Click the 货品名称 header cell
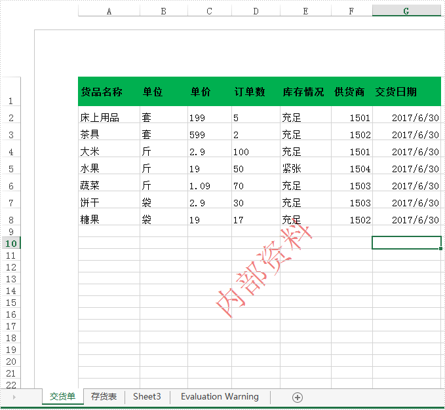Viewport: 445px width, 410px height. [x=109, y=91]
